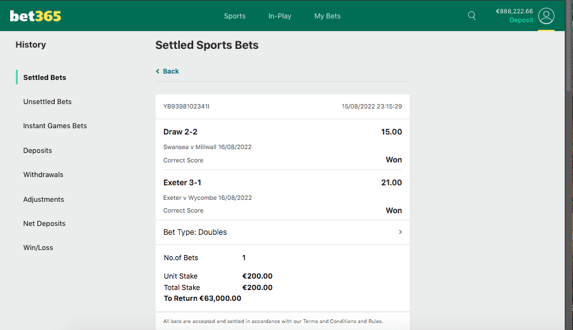
Task: Expand the Bet Type: Doubles chevron
Action: pos(400,232)
